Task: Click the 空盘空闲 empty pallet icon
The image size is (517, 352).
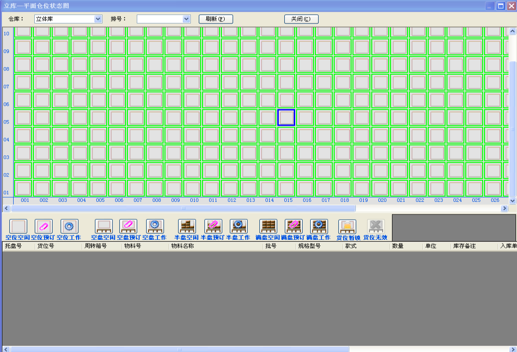Action: click(x=103, y=227)
